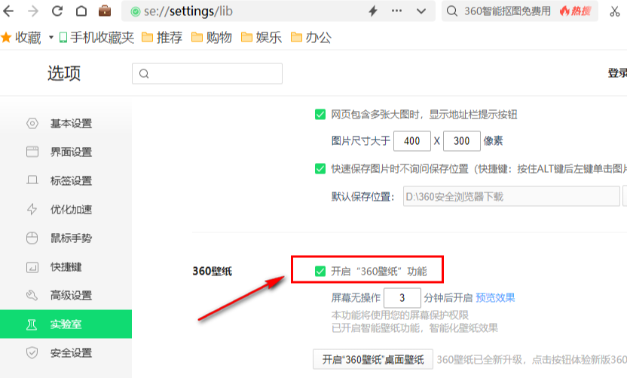Open the 娱乐 bookmark folder
Viewport: 627px width, 378px height.
261,38
